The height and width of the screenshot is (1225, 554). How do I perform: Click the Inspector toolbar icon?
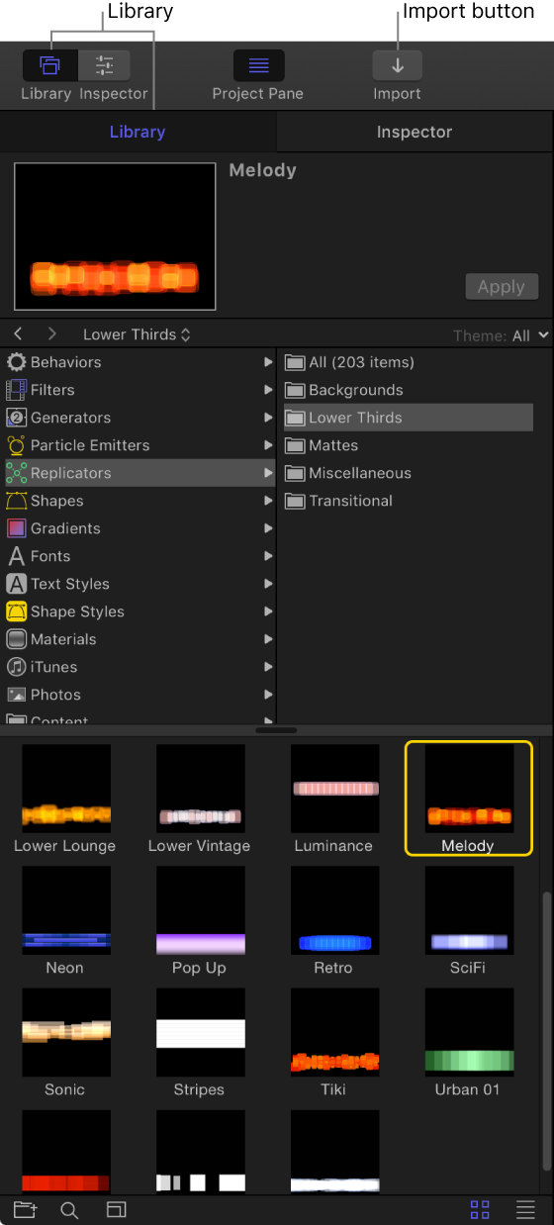click(x=104, y=65)
